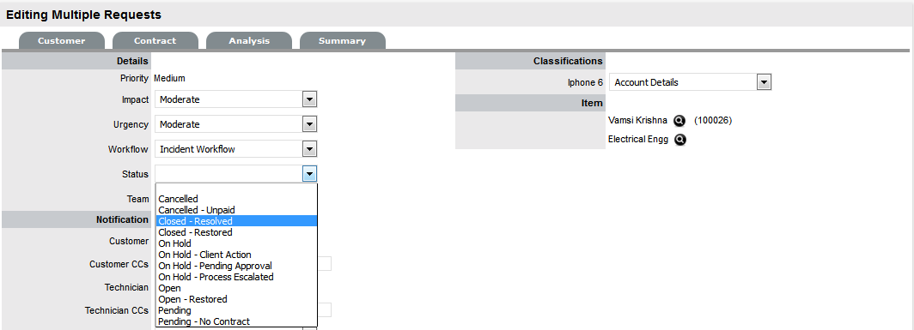The height and width of the screenshot is (330, 914).
Task: Switch to the Contract tab
Action: tap(155, 41)
